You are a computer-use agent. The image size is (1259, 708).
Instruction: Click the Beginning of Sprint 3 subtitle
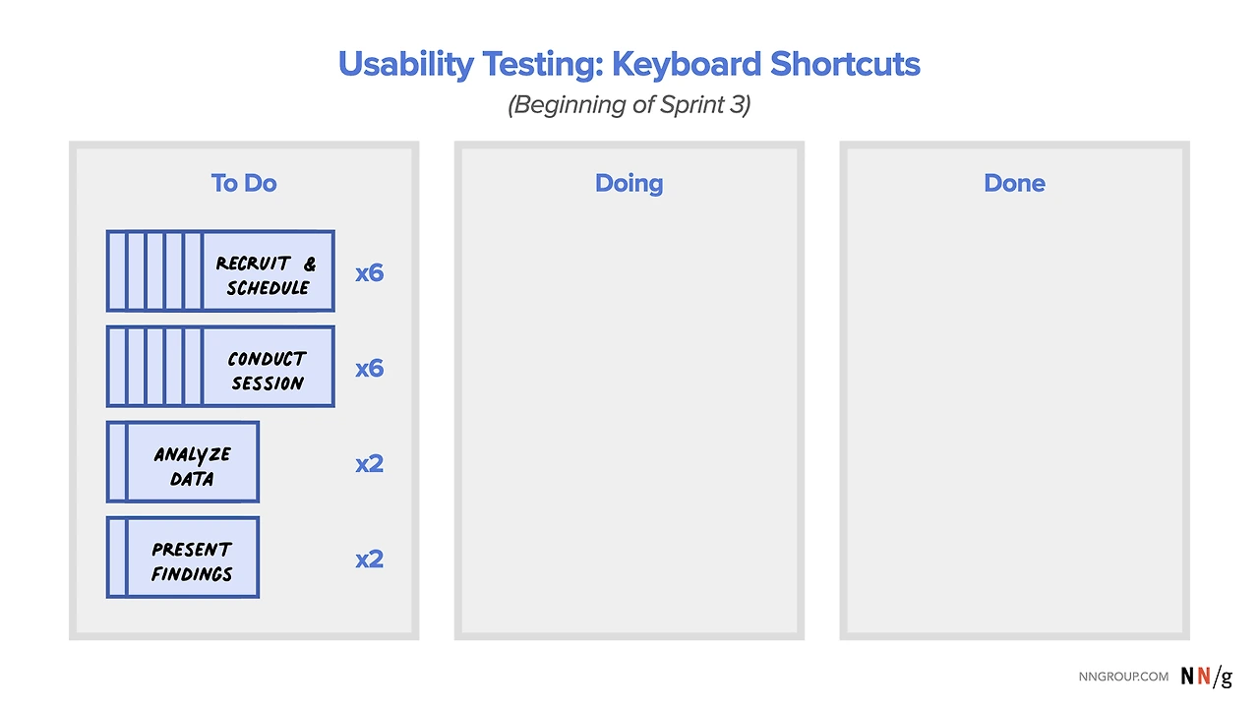[x=629, y=104]
